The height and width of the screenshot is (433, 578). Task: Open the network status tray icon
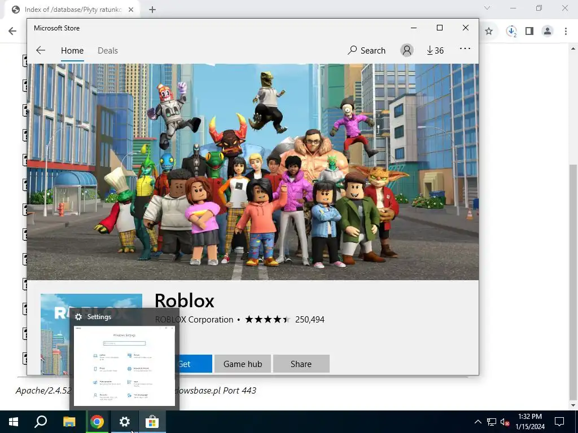(x=492, y=422)
